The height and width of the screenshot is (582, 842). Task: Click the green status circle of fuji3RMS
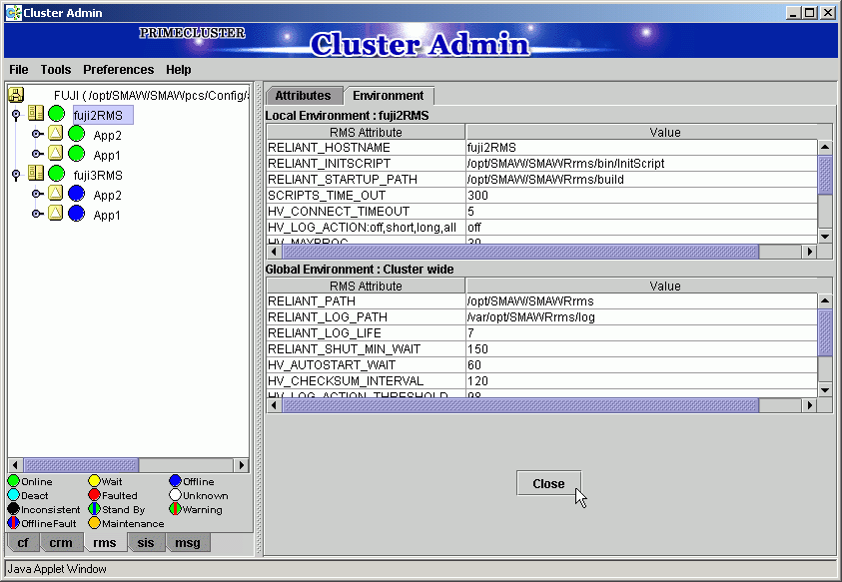pyautogui.click(x=56, y=174)
